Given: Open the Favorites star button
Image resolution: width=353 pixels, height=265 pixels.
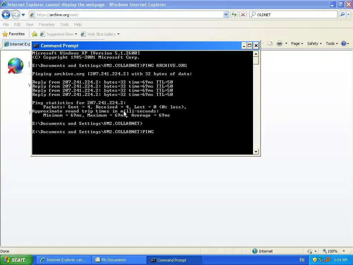Looking at the screenshot, I should tap(14, 34).
